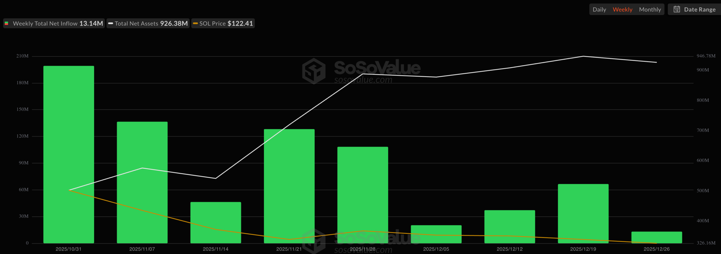Select the 2025/12/12 inflow bar
Viewport: 721px width, 254px height.
[510, 227]
